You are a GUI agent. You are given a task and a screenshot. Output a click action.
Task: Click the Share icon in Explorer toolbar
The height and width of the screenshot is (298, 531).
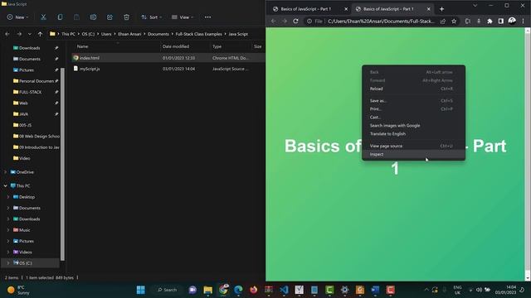pos(110,17)
